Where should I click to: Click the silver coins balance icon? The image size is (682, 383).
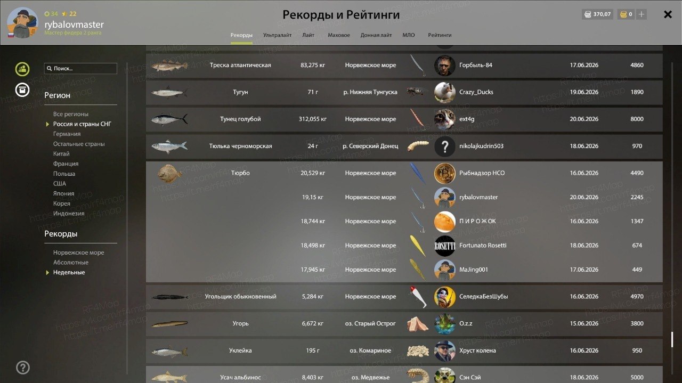click(587, 14)
